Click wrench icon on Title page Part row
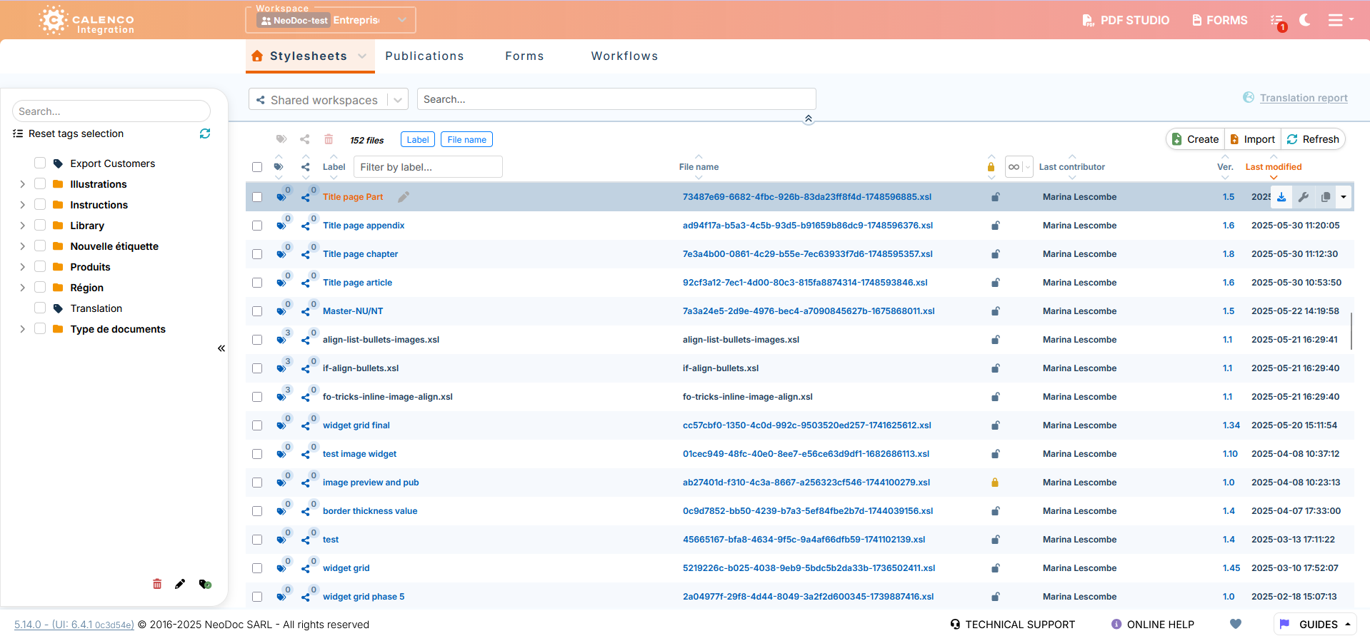 click(1304, 197)
